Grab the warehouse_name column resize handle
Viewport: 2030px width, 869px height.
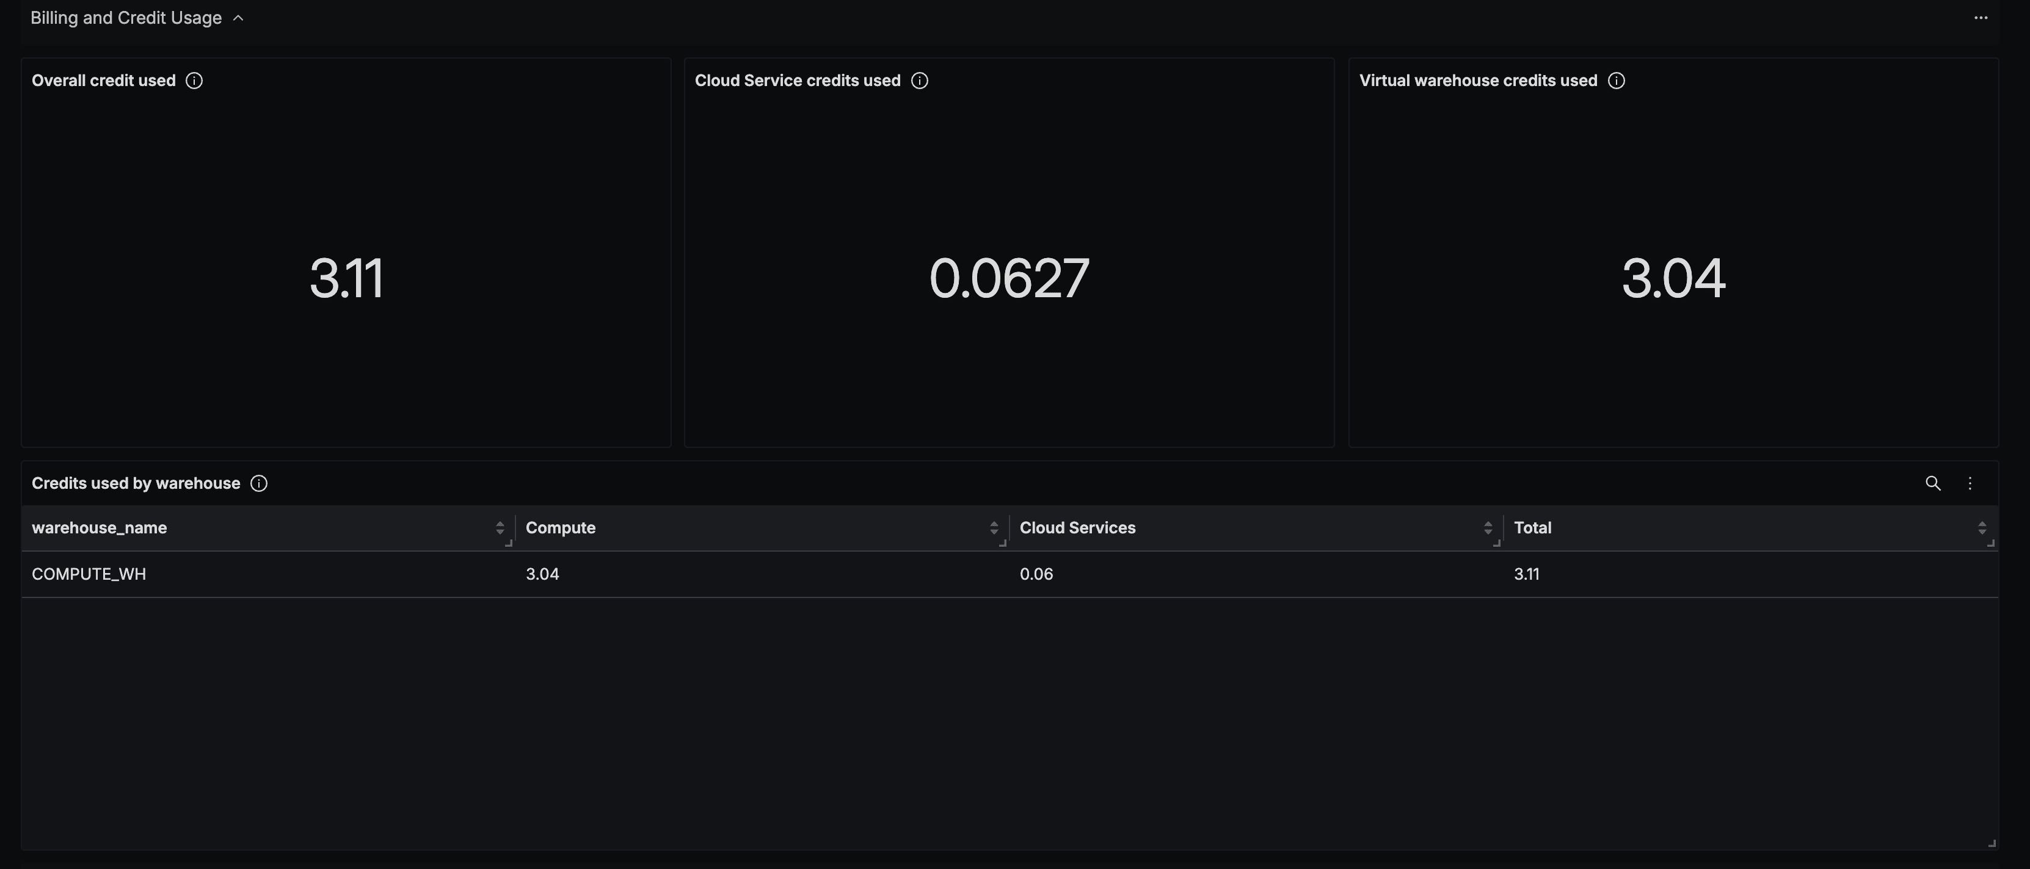(509, 543)
